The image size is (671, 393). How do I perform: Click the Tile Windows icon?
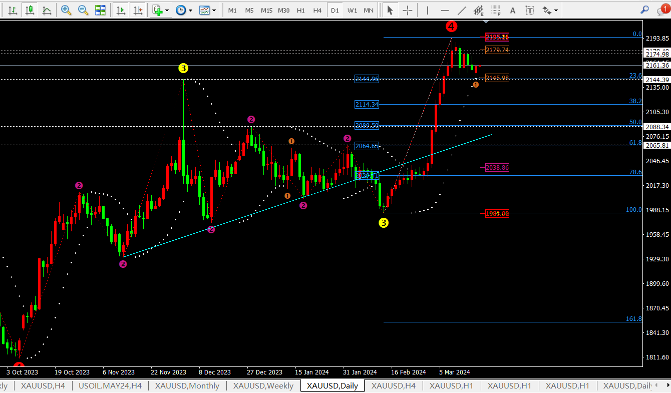coord(100,10)
